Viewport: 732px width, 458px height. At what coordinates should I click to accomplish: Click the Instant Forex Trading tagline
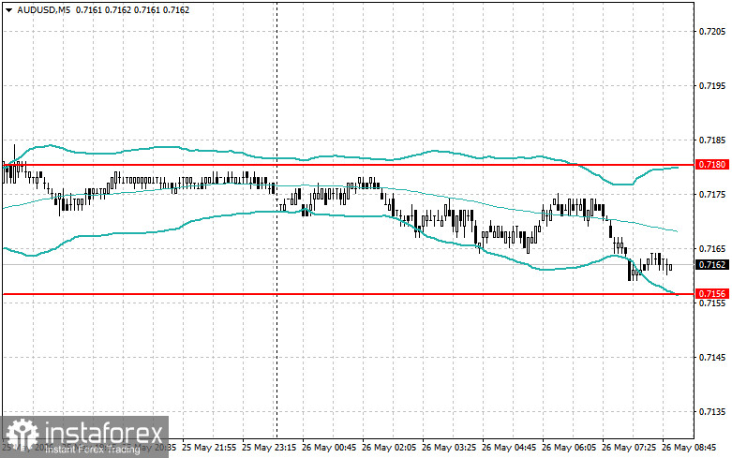[x=93, y=450]
